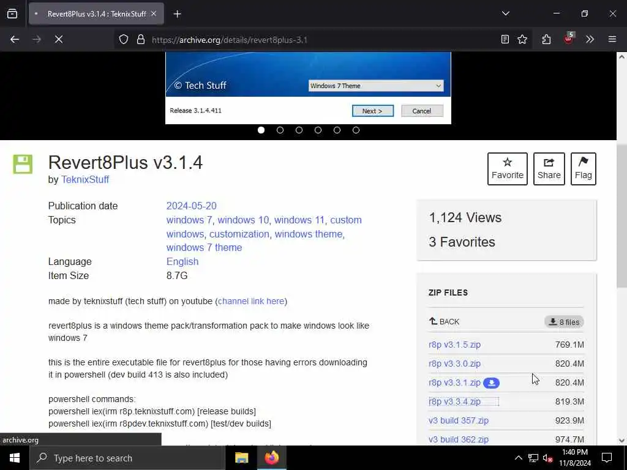Click the 3 Favorites text
The height and width of the screenshot is (470, 627).
(462, 242)
